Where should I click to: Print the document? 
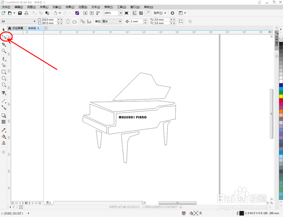click(x=26, y=13)
